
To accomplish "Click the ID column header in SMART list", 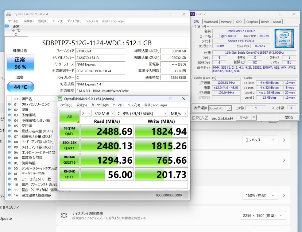I will pyautogui.click(x=16, y=99).
